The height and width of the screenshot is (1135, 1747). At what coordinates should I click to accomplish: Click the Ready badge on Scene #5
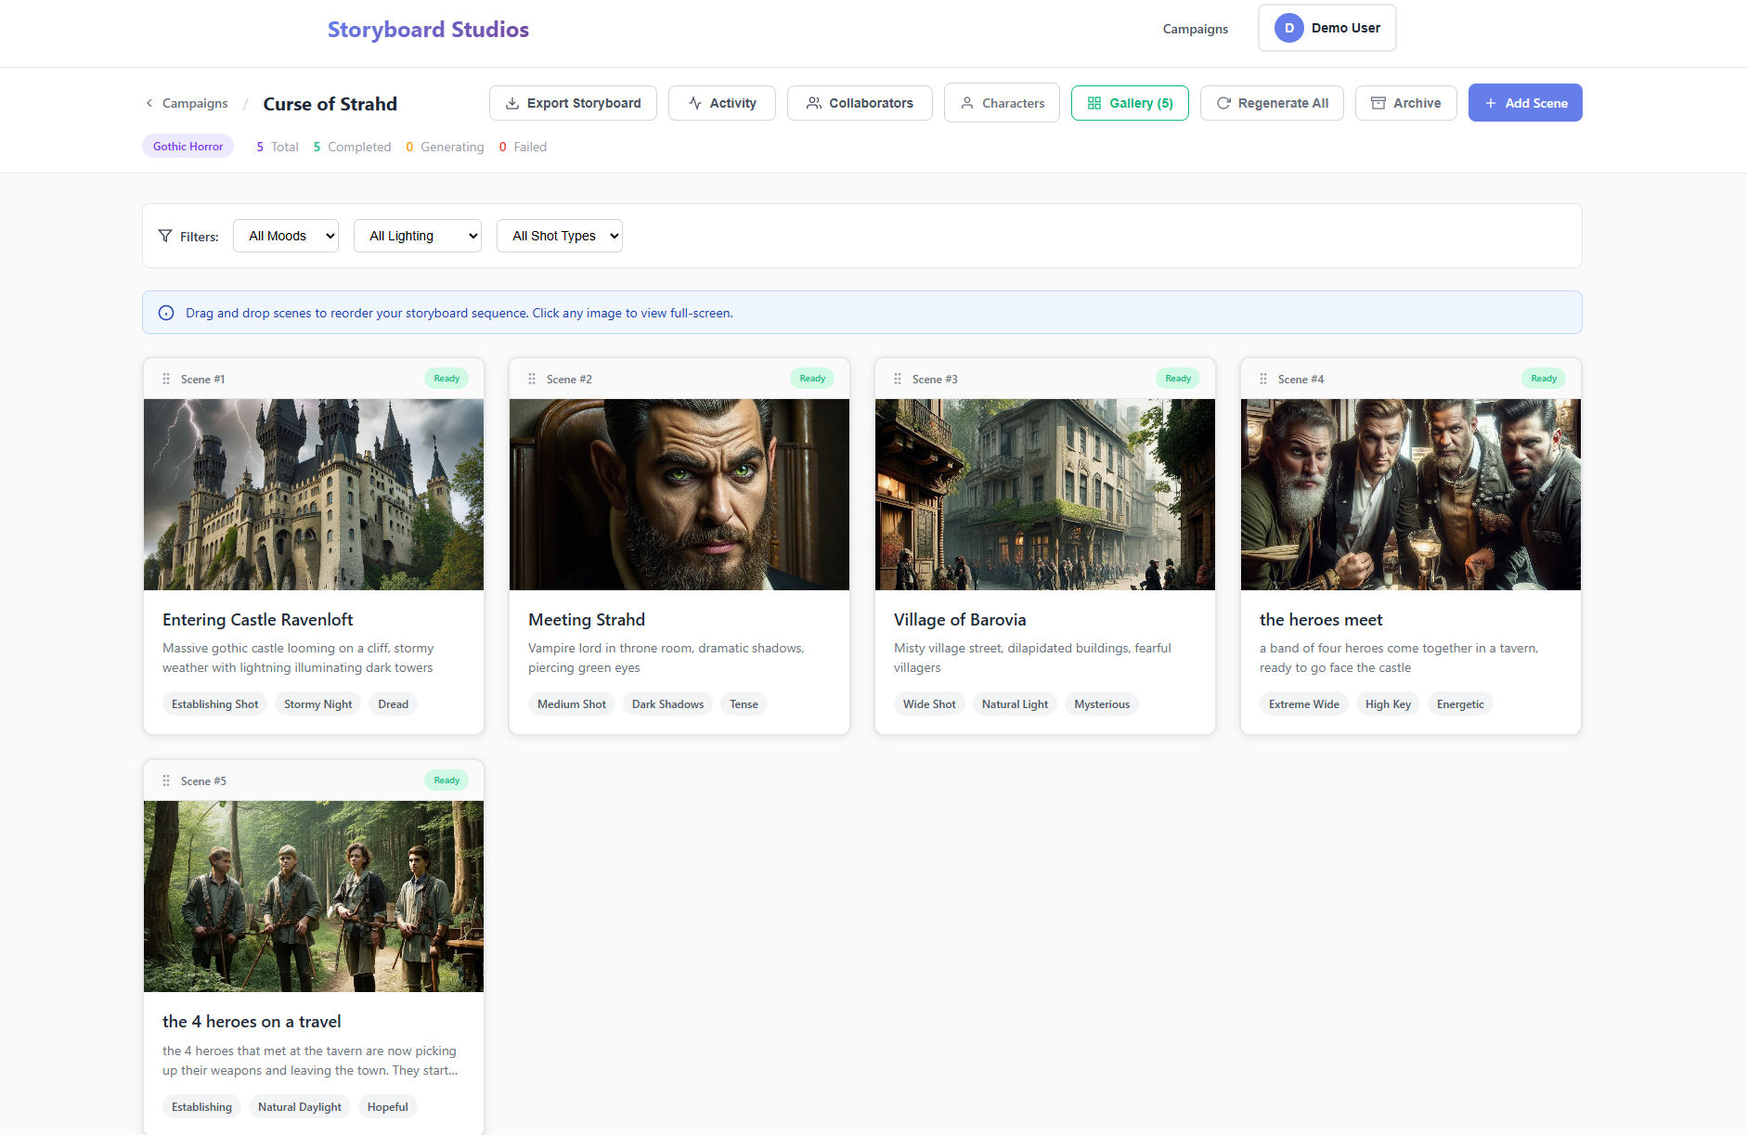point(446,780)
